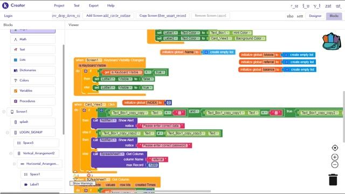Open Card_View3 dropdown in when Click block
This screenshot has height=194, width=345.
95,105
